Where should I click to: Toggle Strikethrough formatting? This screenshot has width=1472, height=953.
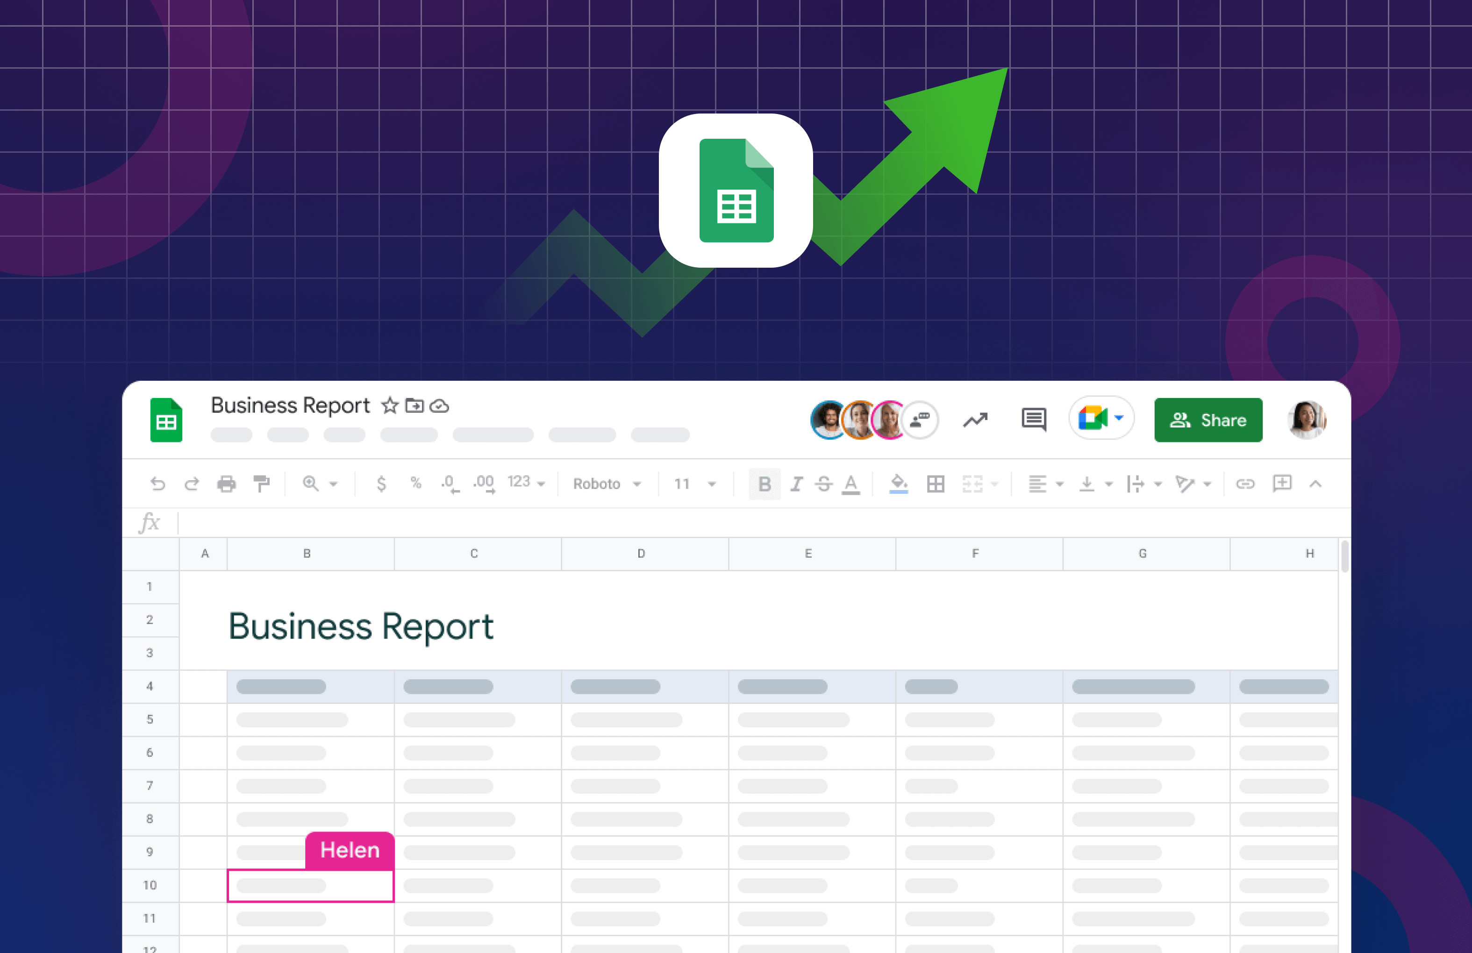tap(823, 484)
